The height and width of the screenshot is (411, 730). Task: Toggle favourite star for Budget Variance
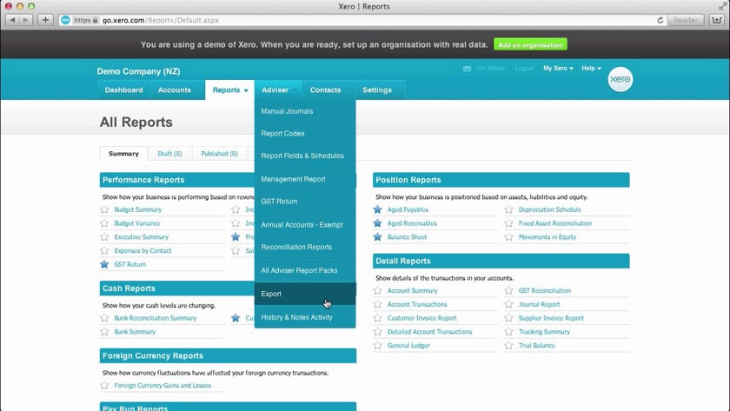click(104, 223)
